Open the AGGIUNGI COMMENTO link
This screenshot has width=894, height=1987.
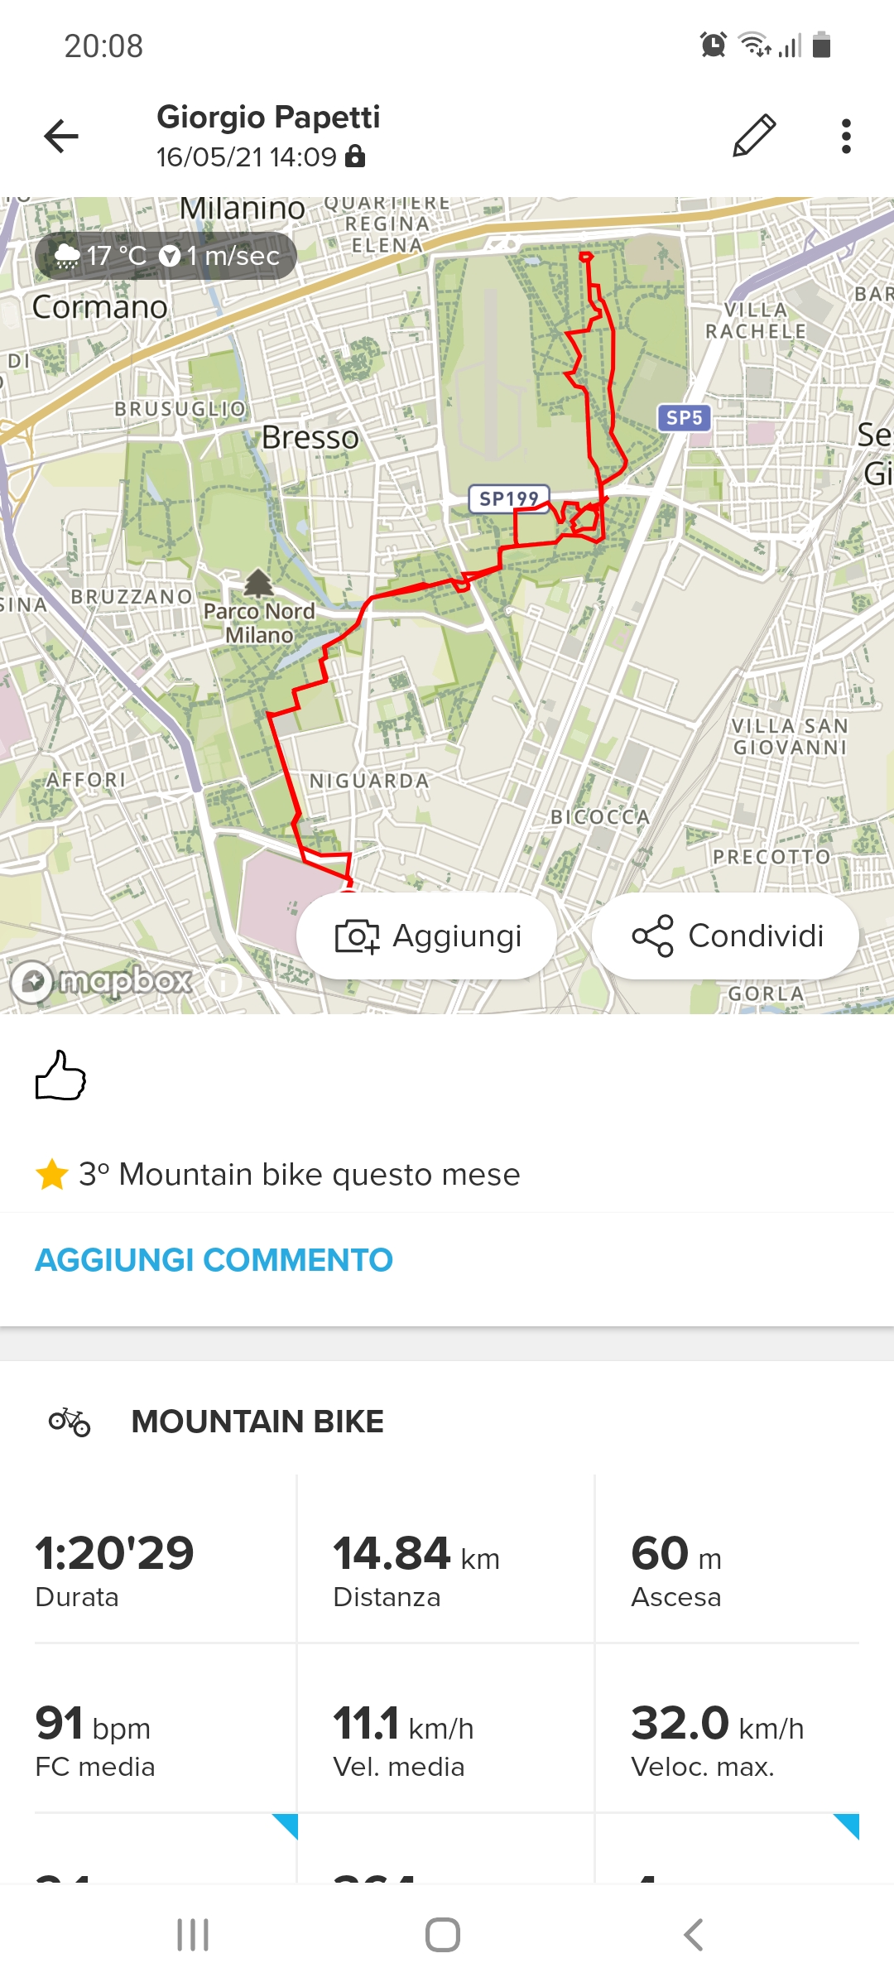pos(214,1260)
